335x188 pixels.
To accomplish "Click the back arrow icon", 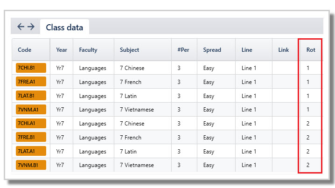I will click(x=21, y=27).
